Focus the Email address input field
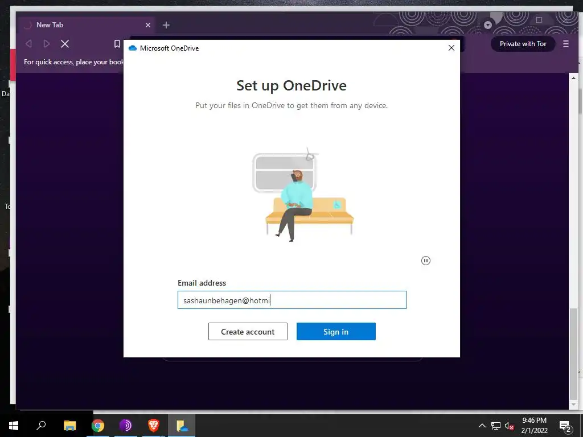 (292, 300)
